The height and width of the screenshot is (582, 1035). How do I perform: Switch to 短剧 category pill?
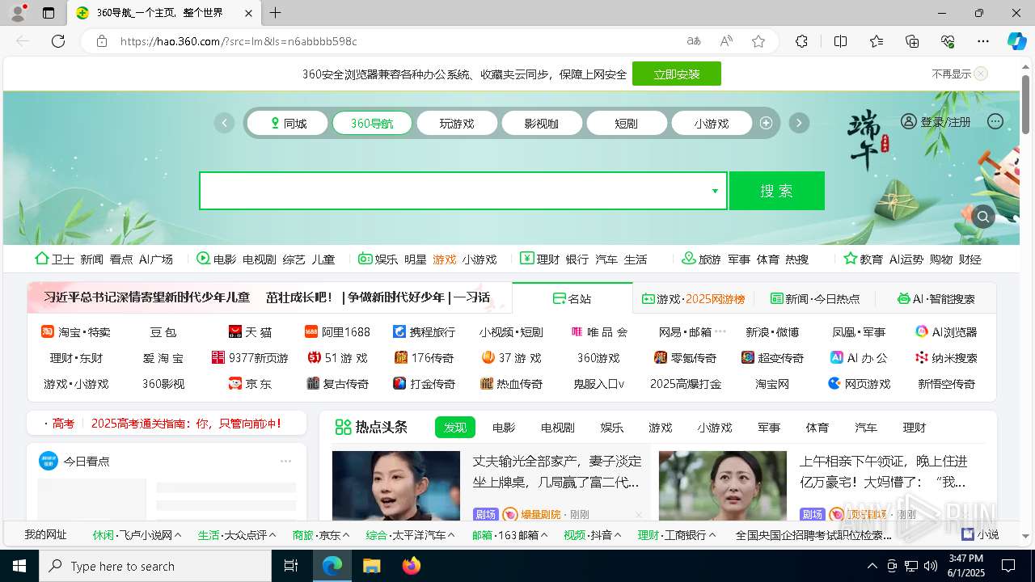click(627, 123)
